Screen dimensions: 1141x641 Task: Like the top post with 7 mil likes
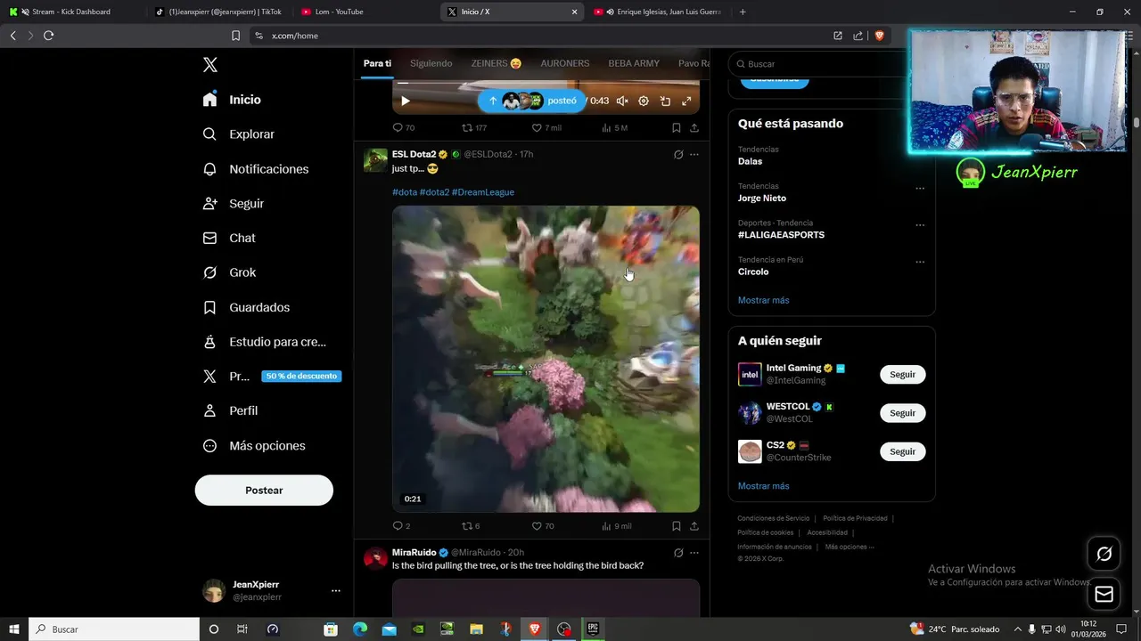click(546, 128)
